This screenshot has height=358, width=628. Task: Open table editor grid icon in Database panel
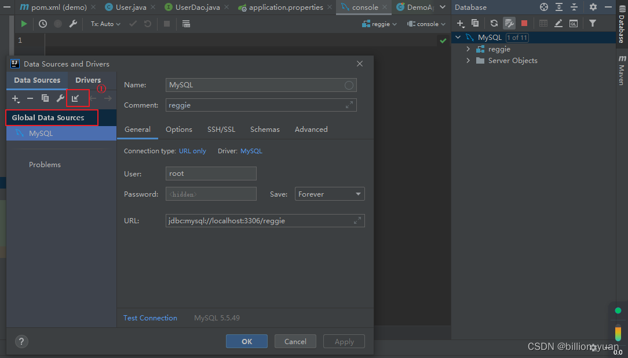point(543,24)
